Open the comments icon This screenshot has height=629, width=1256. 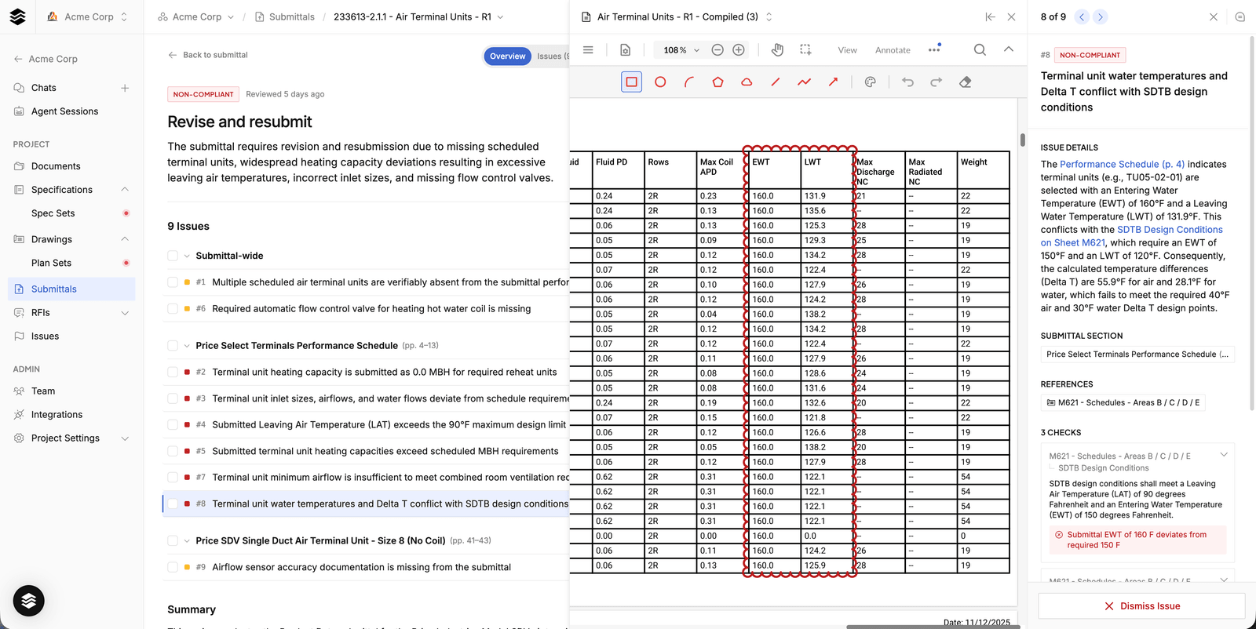1240,16
